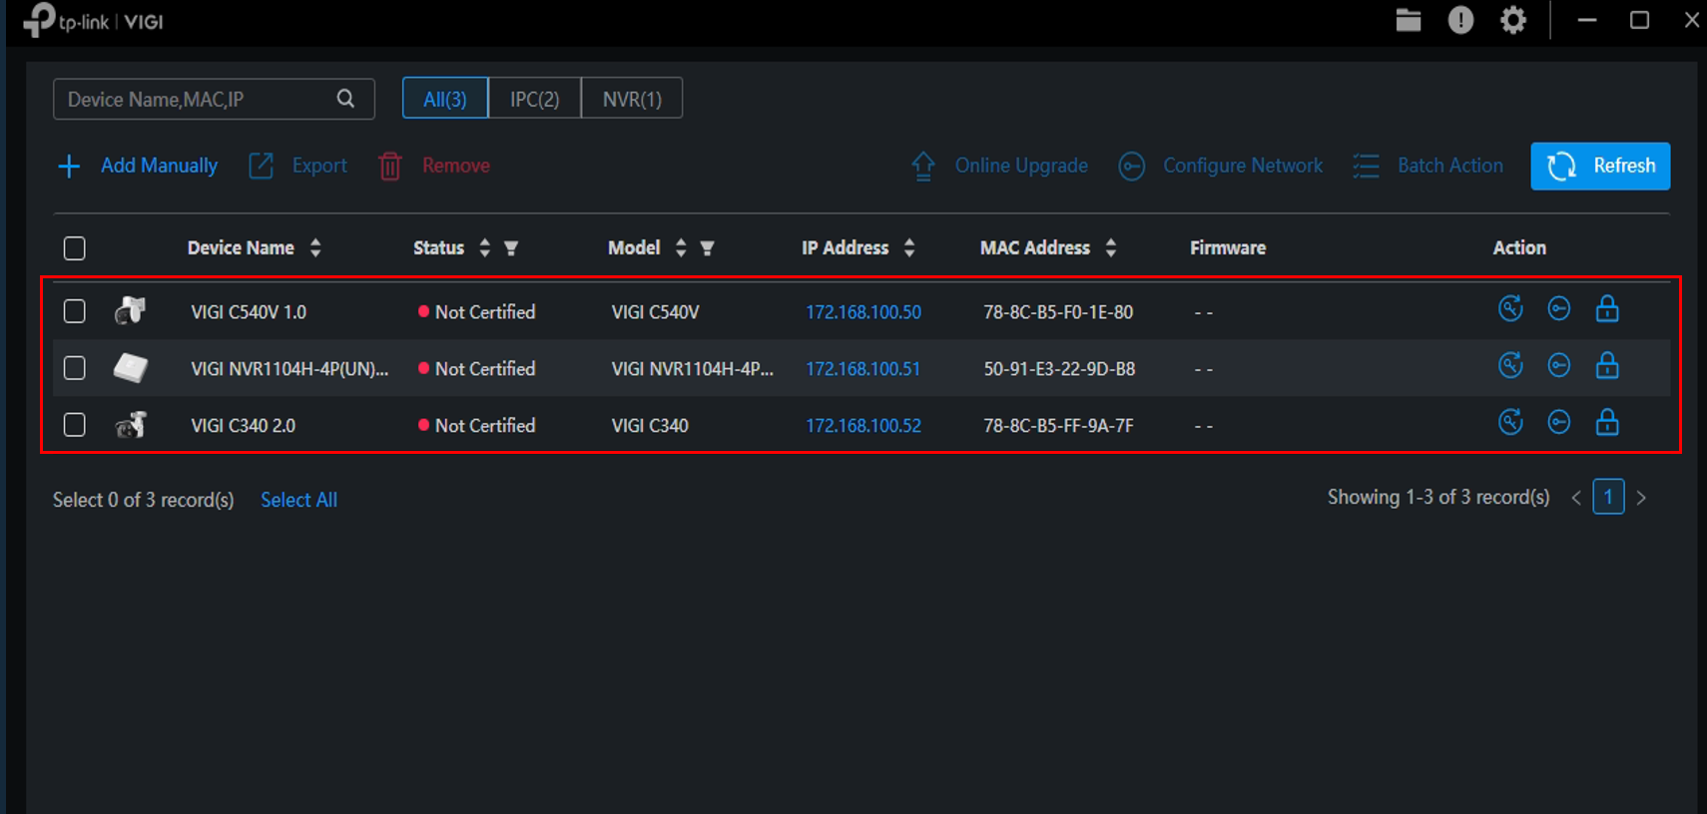Click the camera thumbnail of VIGI C540V 1.0

130,311
